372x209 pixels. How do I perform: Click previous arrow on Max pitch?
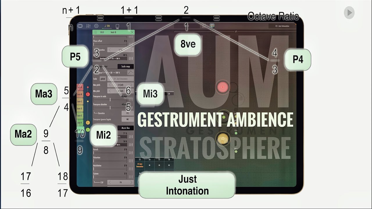(110, 85)
